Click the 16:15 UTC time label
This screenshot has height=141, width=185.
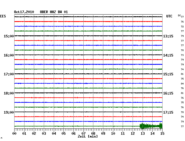coord(168,93)
